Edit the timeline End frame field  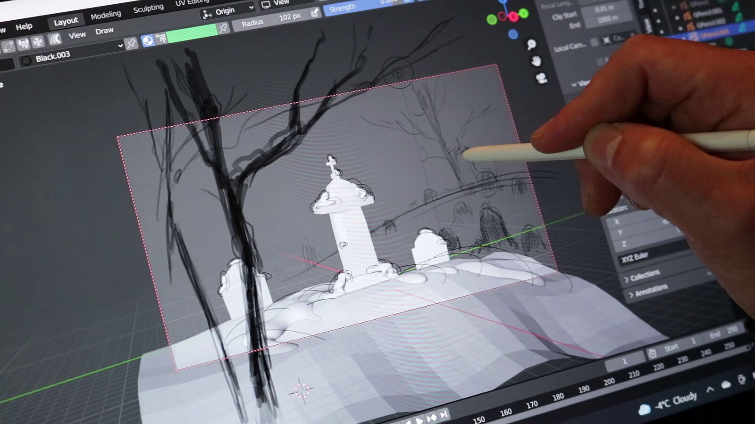coord(723,332)
